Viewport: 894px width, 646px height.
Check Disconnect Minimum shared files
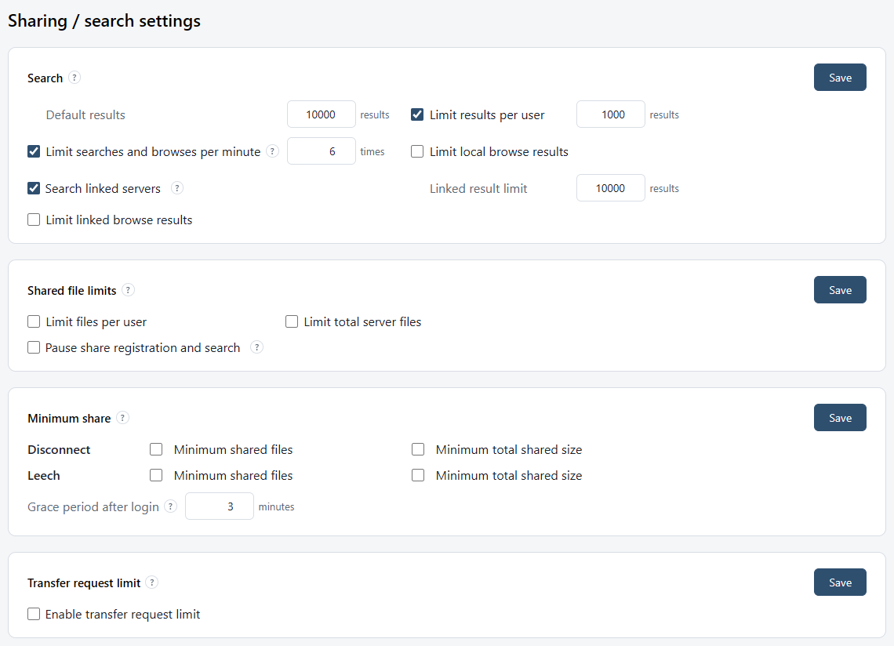click(156, 449)
